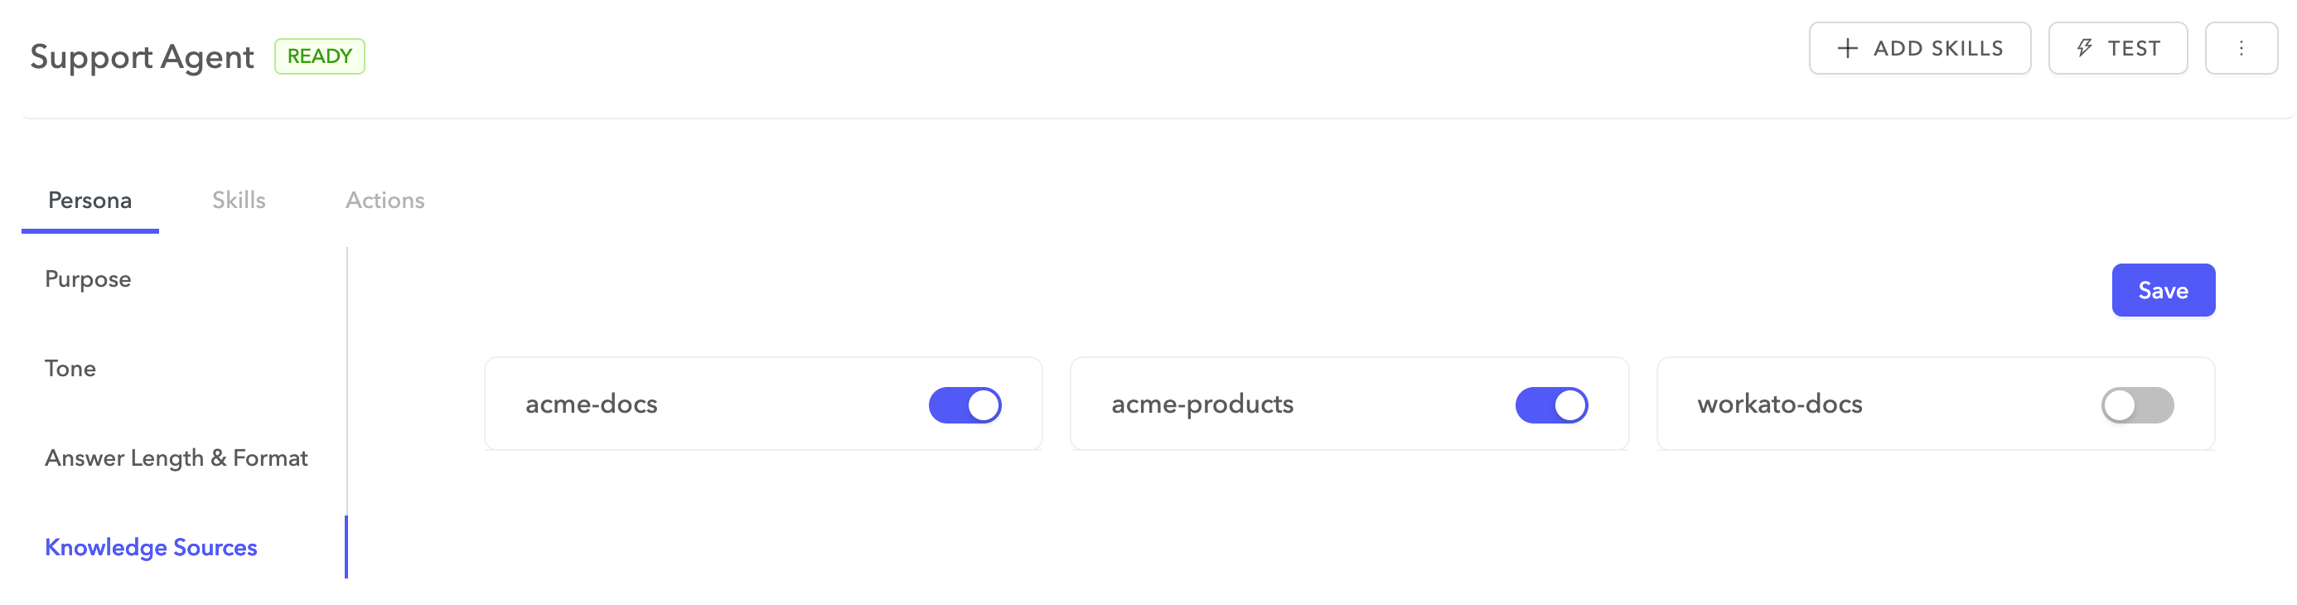Select Answer Length & Format section
Screen dimensions: 2297x605
[176, 457]
